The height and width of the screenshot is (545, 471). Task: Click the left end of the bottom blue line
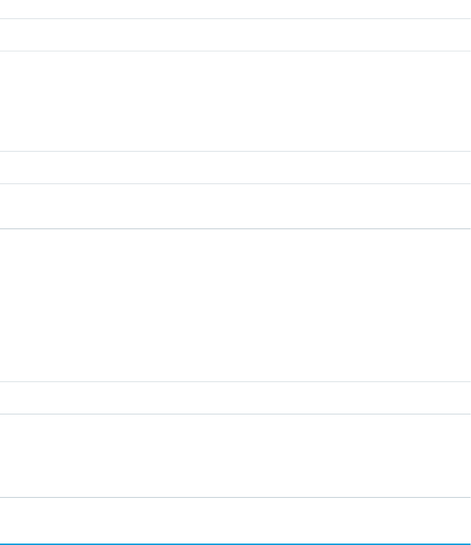pos(2,544)
